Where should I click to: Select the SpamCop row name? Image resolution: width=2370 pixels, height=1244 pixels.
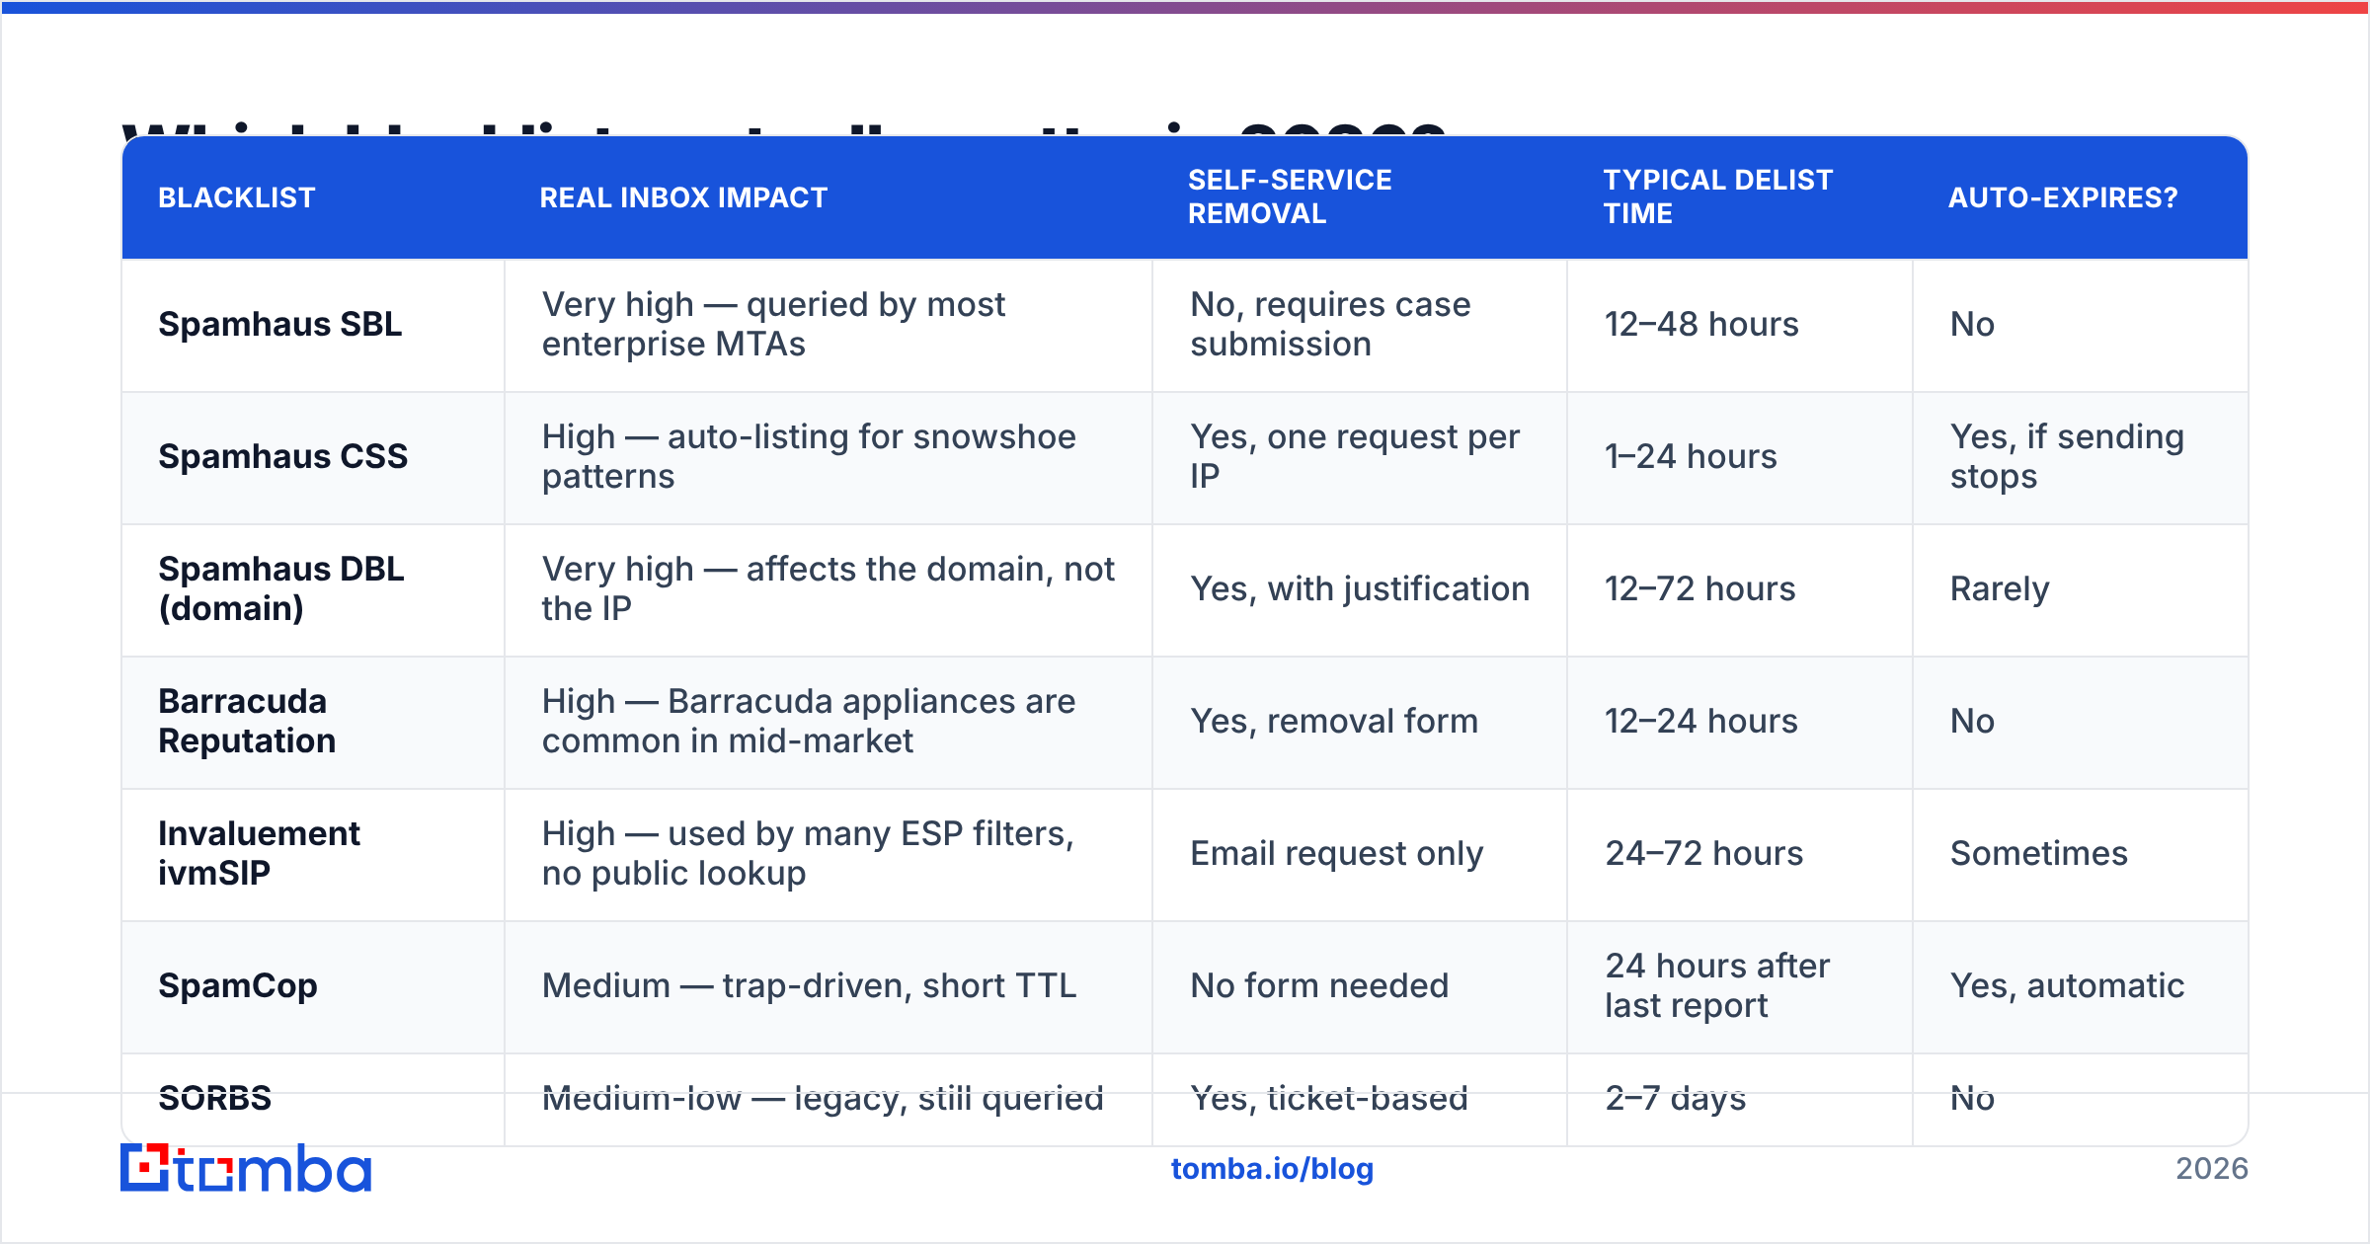[x=237, y=985]
